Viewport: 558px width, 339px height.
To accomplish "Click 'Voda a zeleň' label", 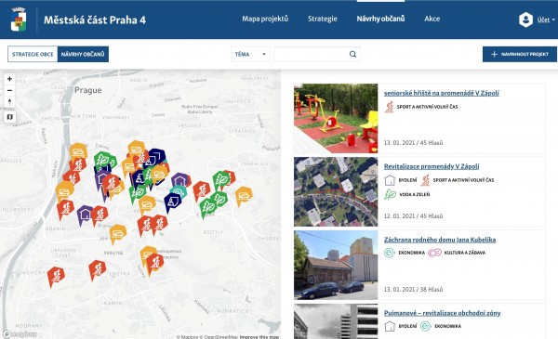I will click(x=414, y=194).
